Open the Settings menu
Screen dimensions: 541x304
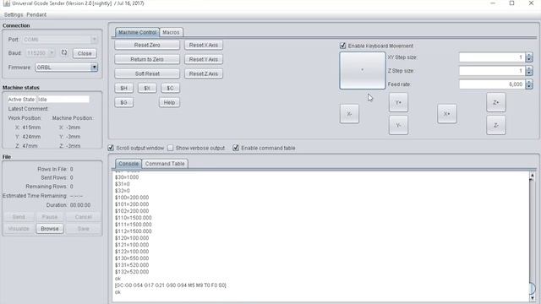14,15
